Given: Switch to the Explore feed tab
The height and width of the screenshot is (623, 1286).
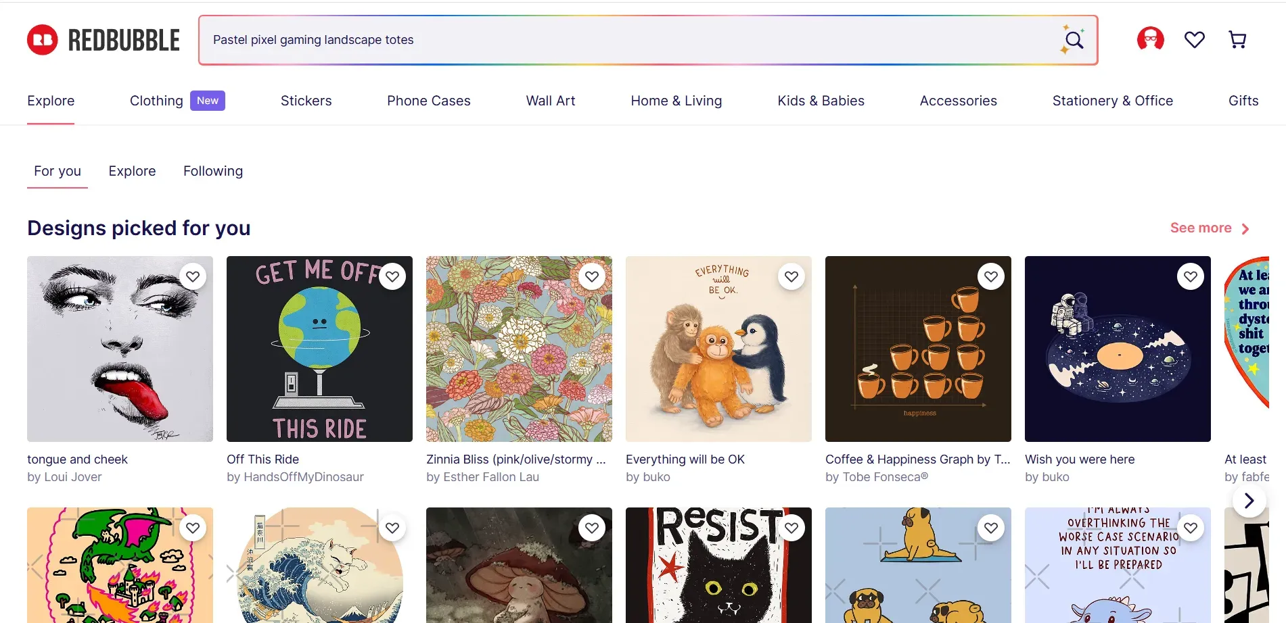Looking at the screenshot, I should 132,171.
